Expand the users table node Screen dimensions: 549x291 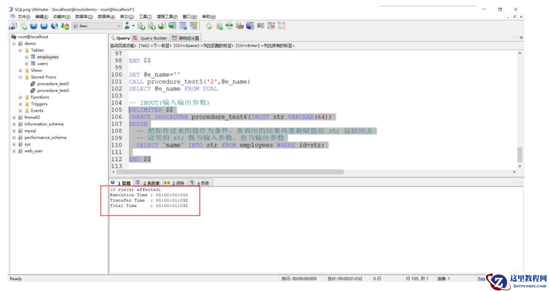point(27,64)
